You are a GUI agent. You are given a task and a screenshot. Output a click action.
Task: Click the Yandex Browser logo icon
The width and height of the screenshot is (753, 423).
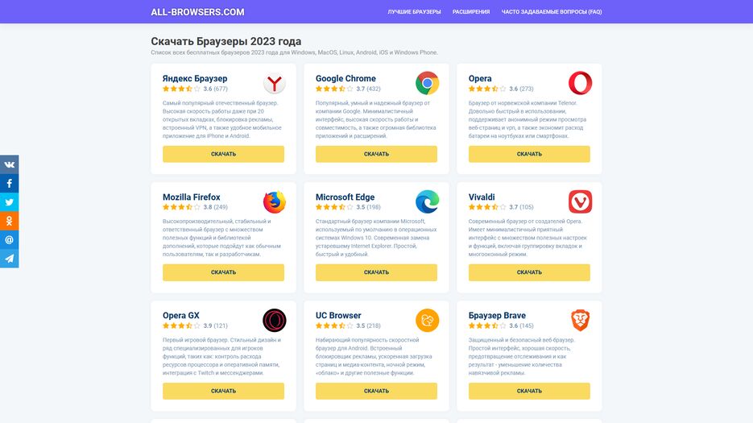(274, 83)
